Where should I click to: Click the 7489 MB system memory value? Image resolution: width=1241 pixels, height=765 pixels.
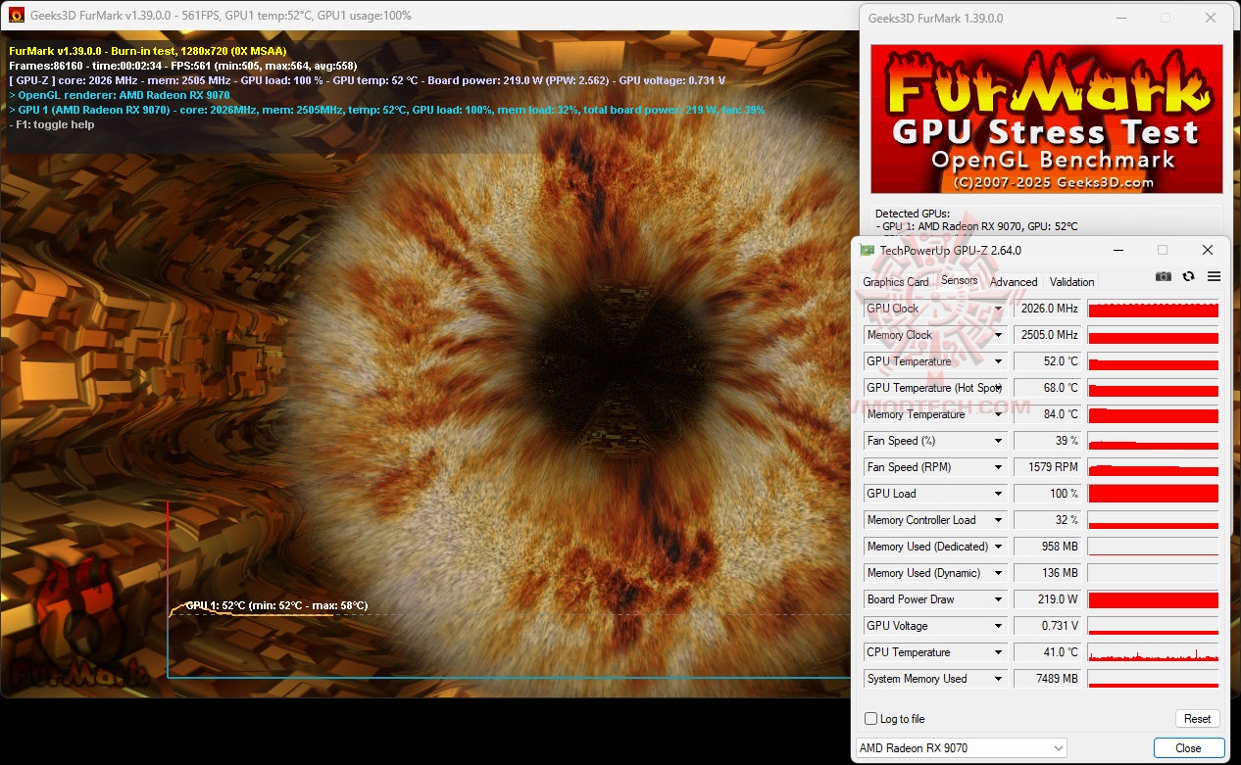click(1047, 679)
